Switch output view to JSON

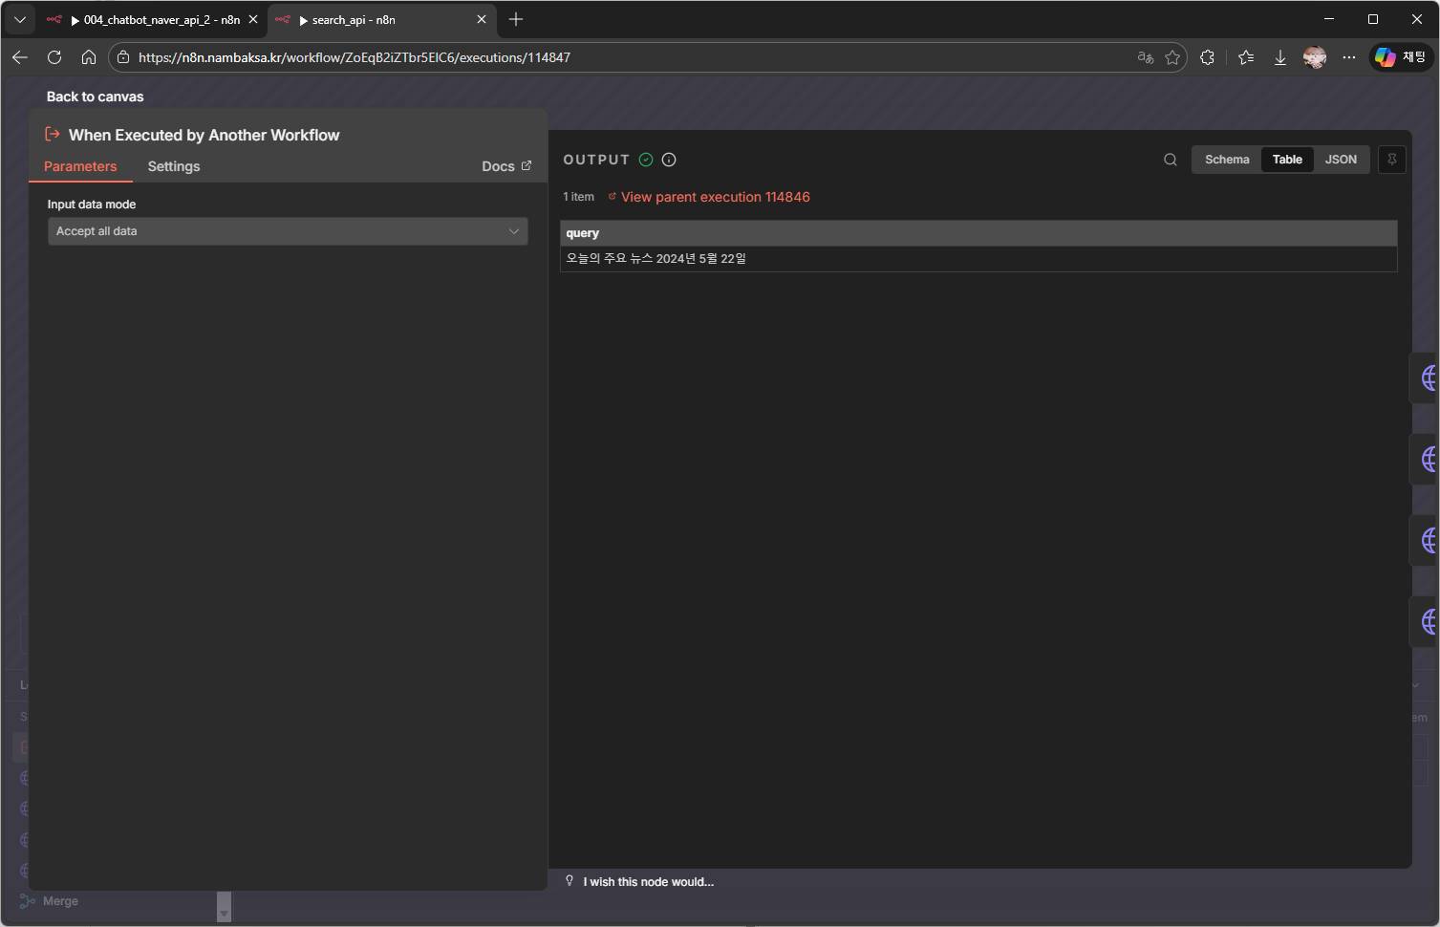[1340, 160]
